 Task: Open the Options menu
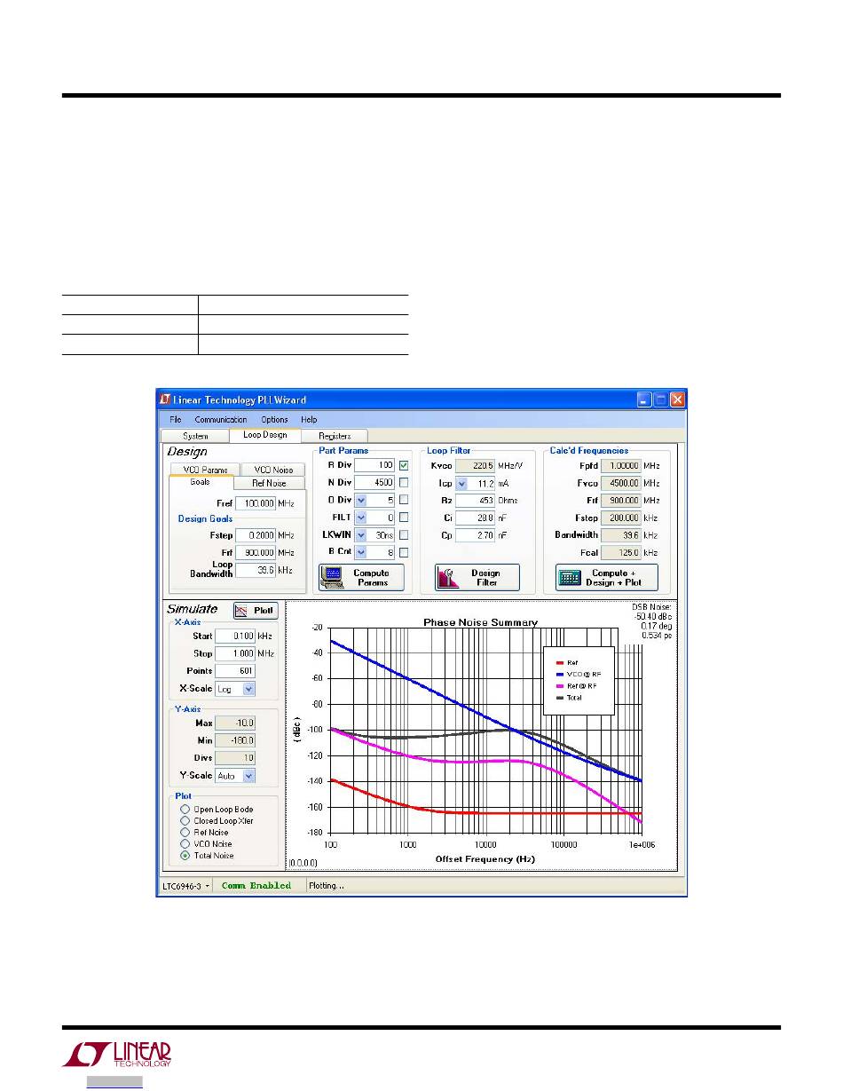274,420
